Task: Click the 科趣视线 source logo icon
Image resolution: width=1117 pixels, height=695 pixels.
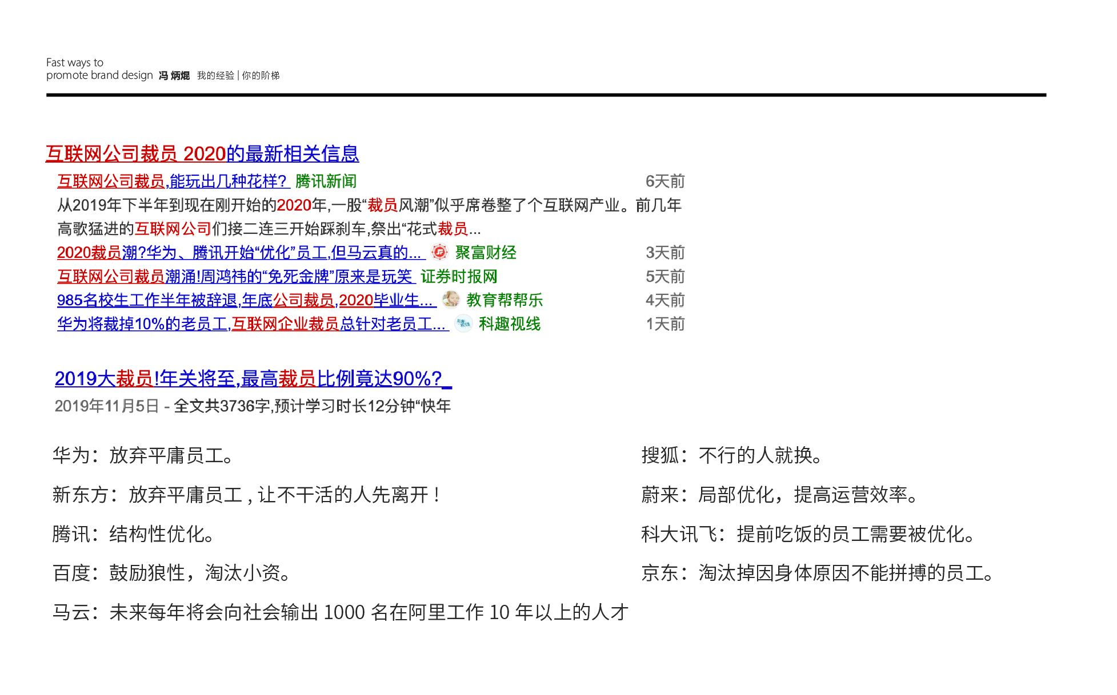Action: (463, 324)
